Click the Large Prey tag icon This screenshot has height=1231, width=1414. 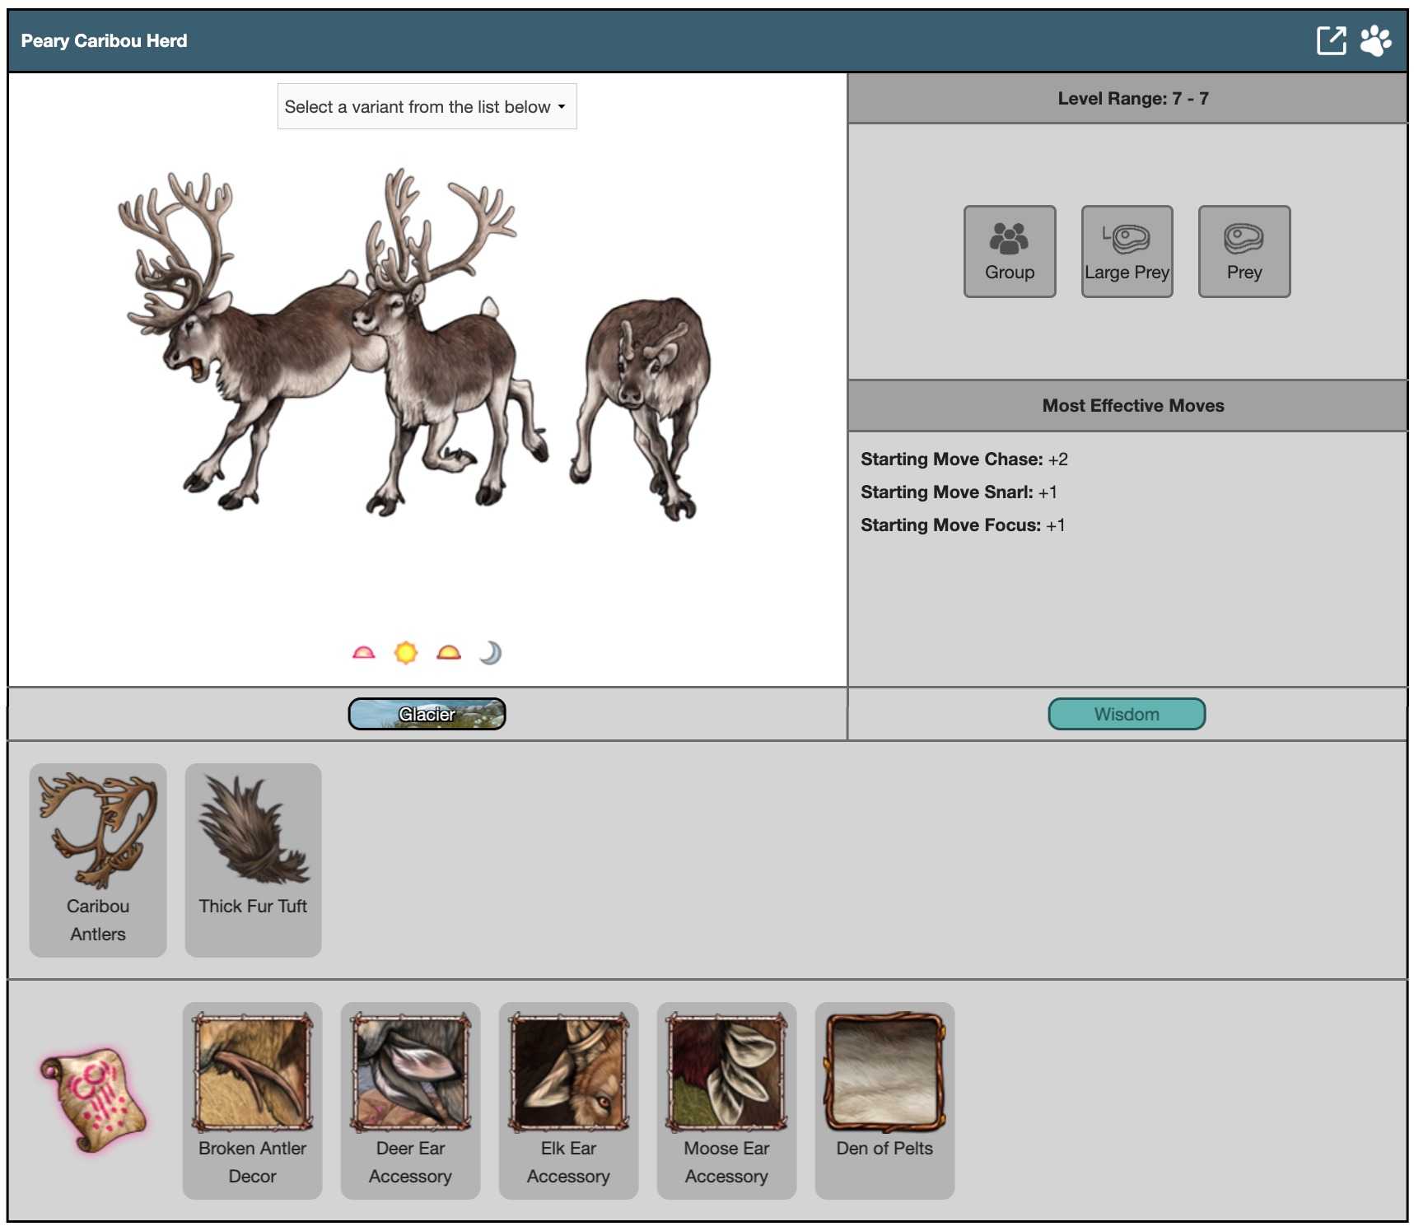click(x=1127, y=251)
